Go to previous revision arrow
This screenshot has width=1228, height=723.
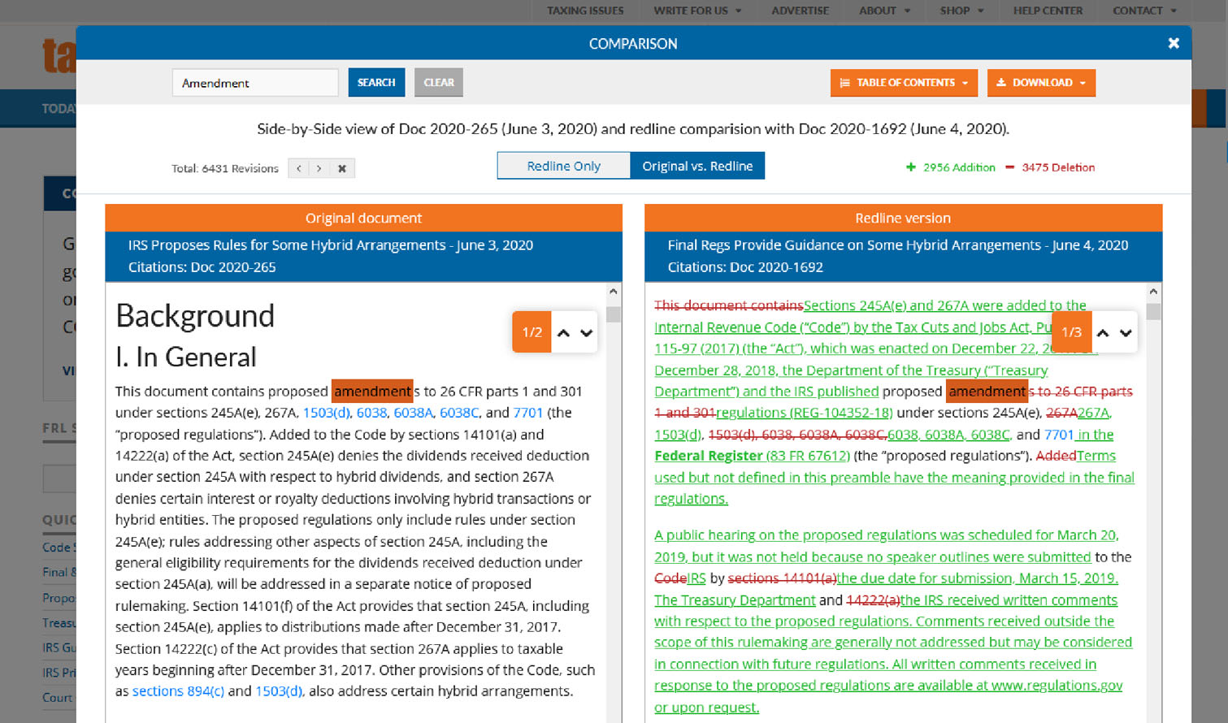coord(299,168)
